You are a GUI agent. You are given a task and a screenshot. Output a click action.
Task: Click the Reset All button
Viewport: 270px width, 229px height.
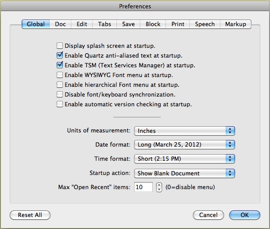point(30,215)
